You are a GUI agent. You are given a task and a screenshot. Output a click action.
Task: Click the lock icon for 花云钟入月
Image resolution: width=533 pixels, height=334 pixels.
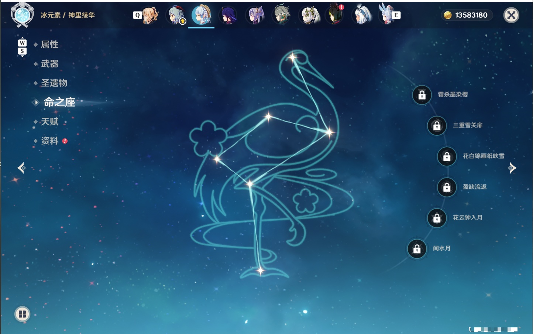point(437,218)
